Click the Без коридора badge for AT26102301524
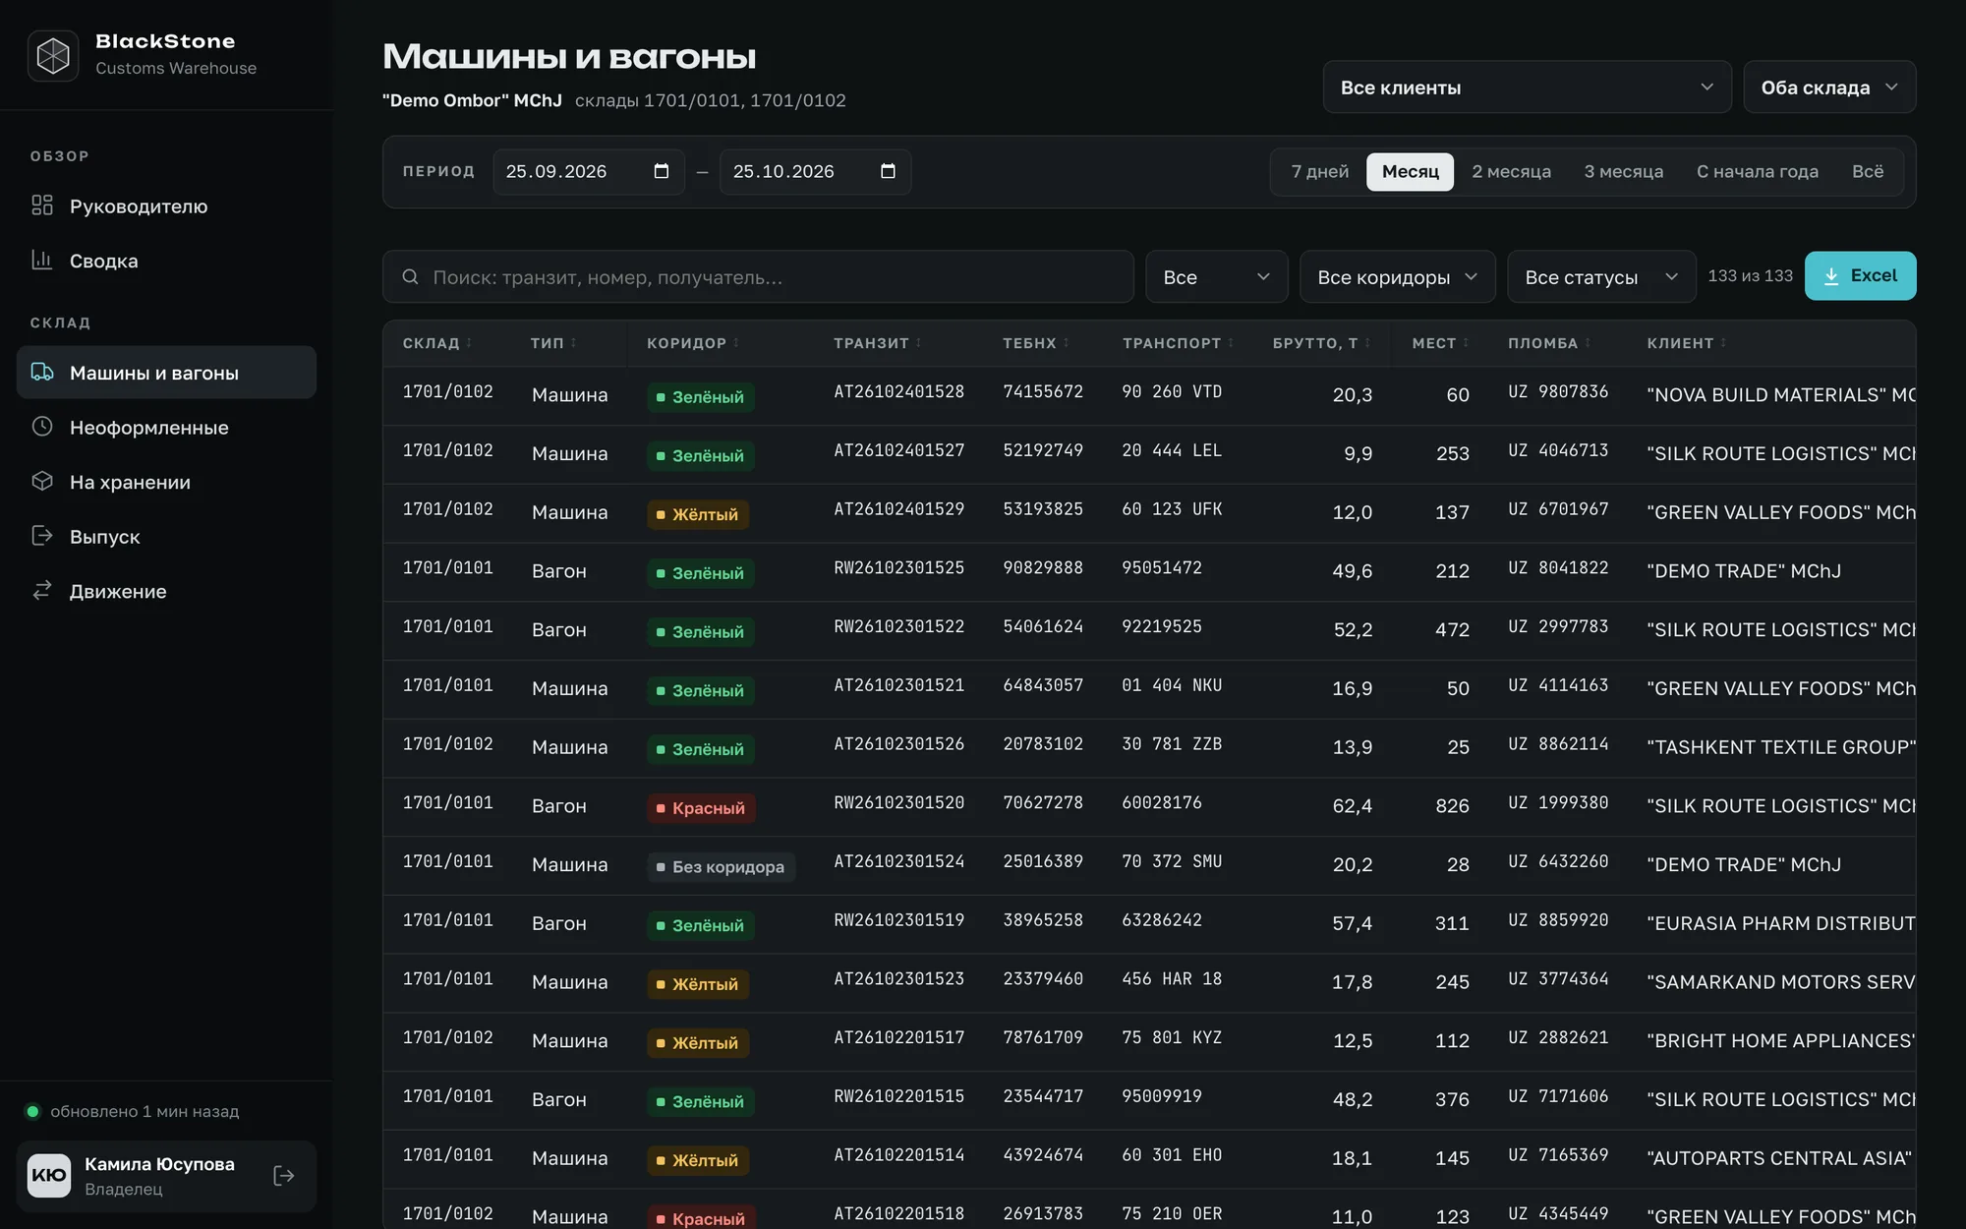 click(x=721, y=867)
